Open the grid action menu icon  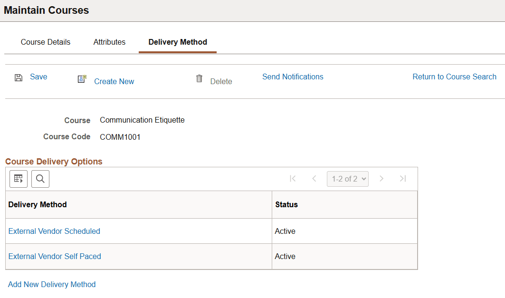point(18,179)
